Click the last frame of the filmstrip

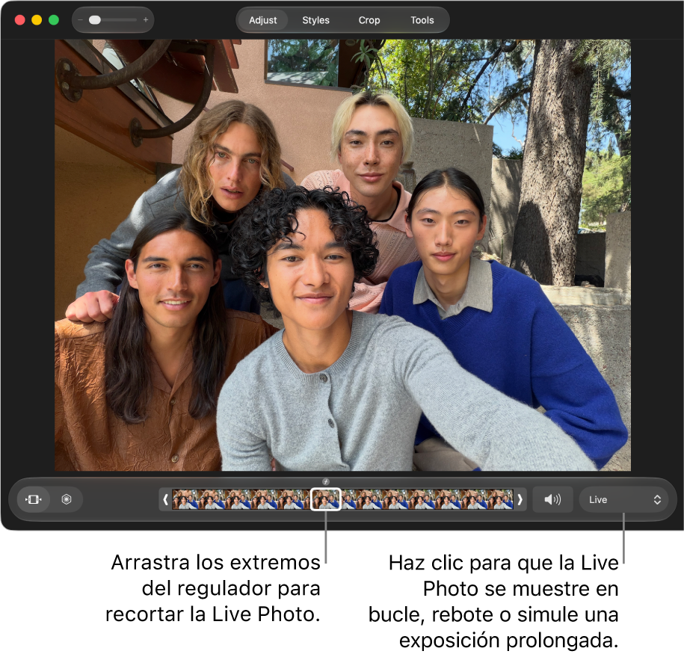click(x=500, y=499)
